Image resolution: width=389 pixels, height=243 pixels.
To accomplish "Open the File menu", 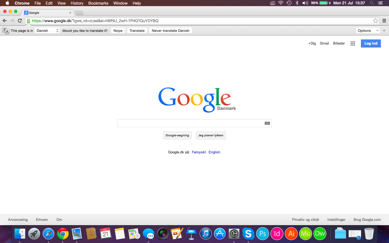I will [38, 3].
